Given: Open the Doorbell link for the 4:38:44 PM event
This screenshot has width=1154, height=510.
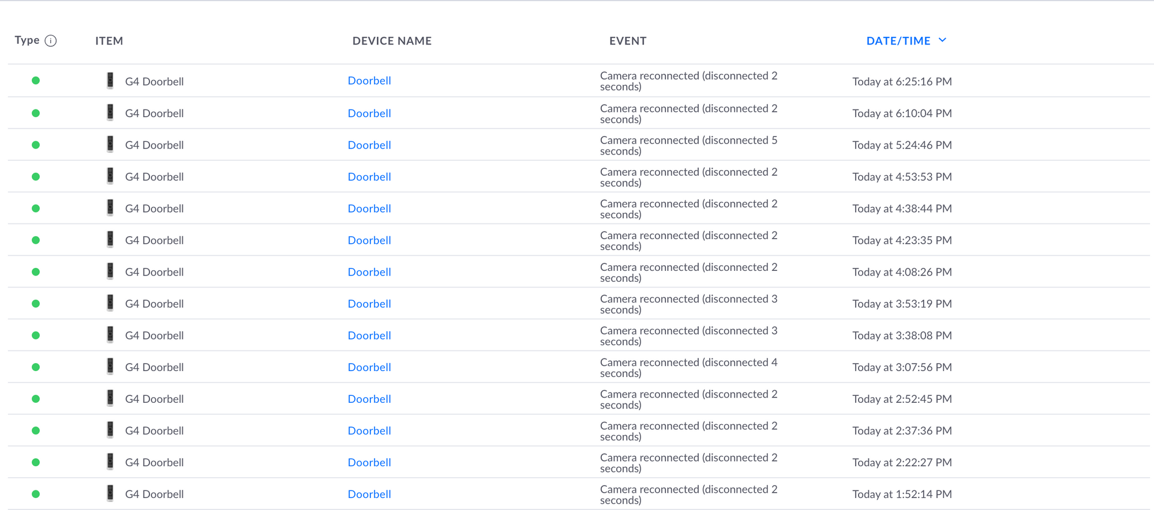Looking at the screenshot, I should coord(369,209).
